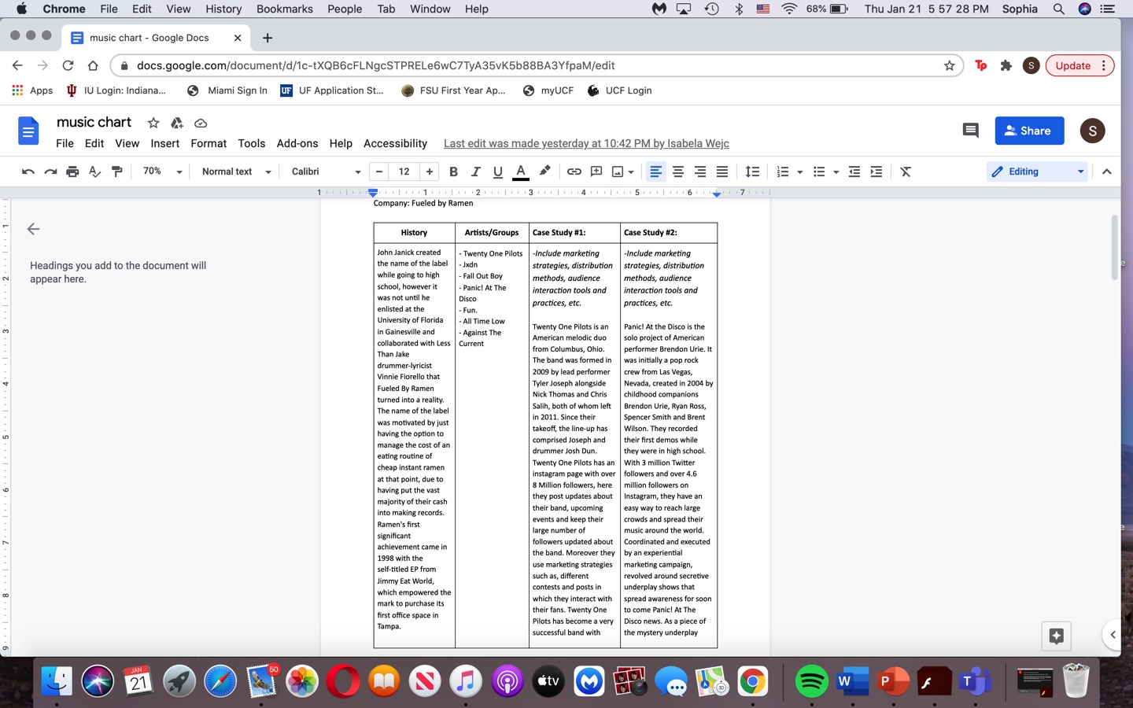Move the document using the Drive icon
The width and height of the screenshot is (1133, 708).
(x=177, y=123)
